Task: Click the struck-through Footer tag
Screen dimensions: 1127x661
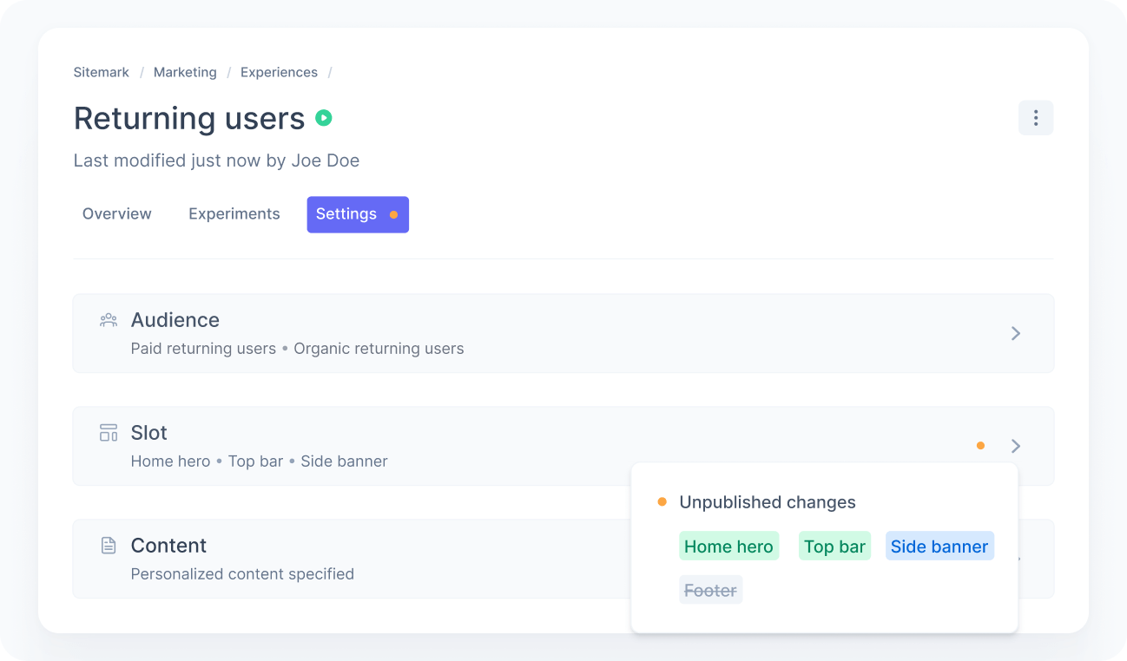Action: click(710, 591)
